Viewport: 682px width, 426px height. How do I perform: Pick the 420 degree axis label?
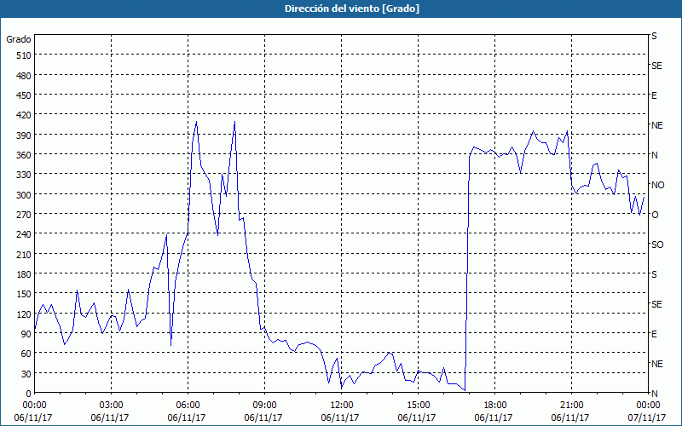[24, 116]
